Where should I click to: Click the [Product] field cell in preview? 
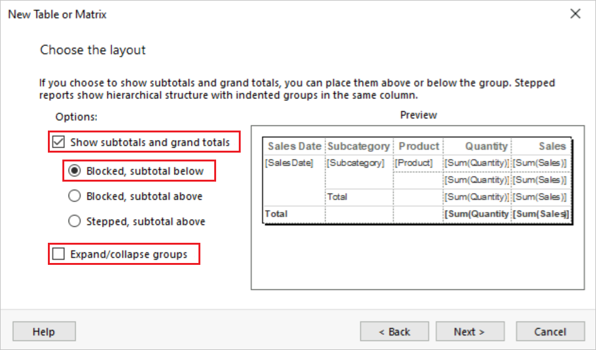[415, 163]
